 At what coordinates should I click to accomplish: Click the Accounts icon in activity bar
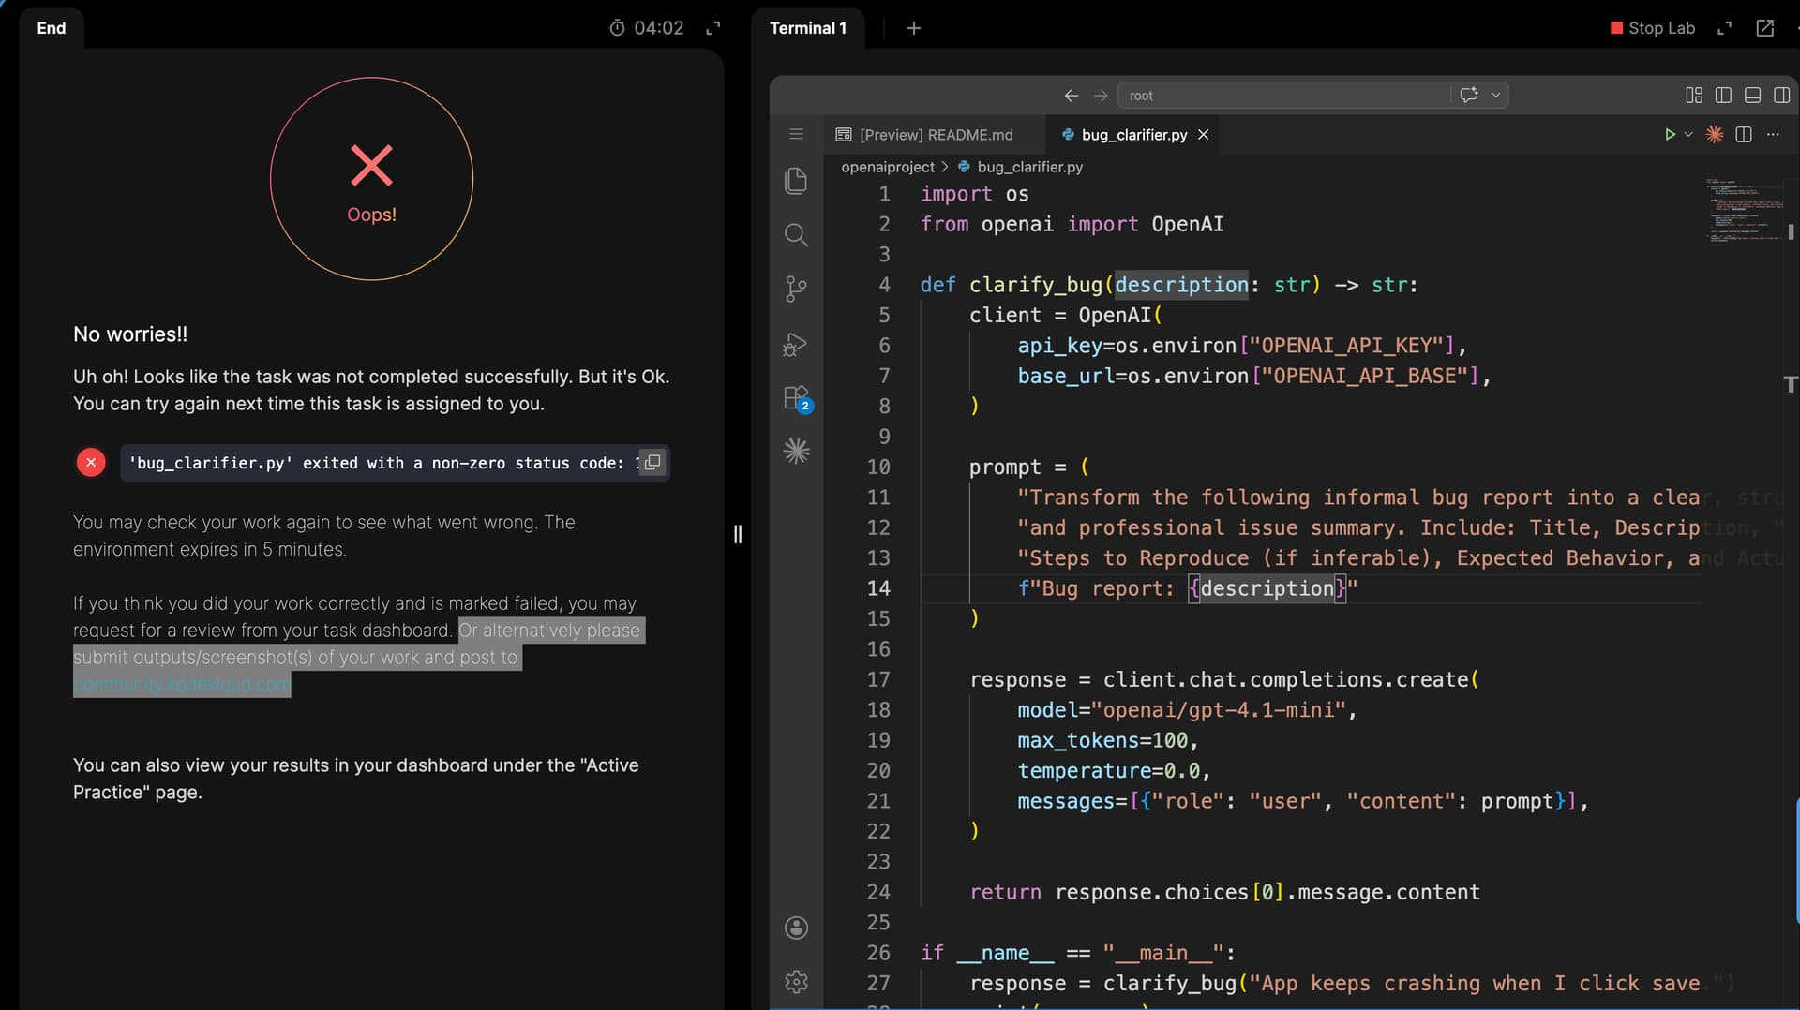pos(796,928)
